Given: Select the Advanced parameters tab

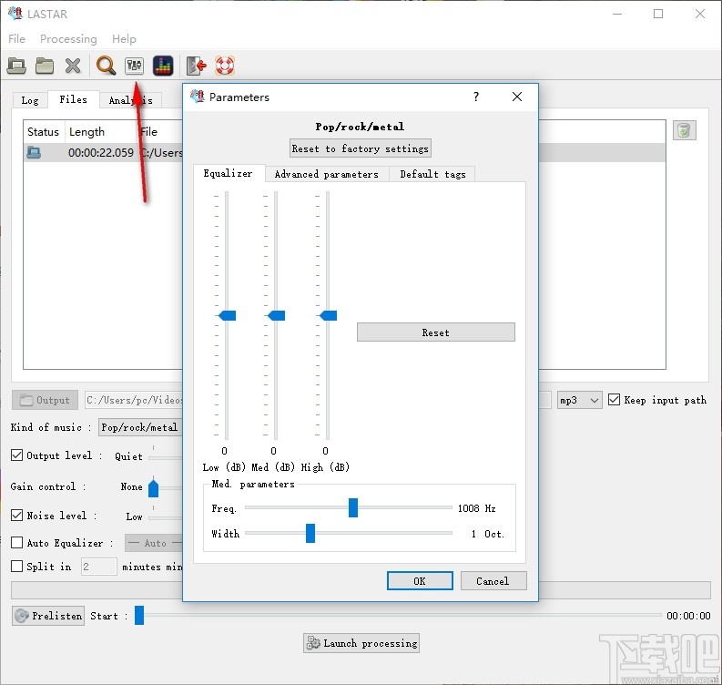Looking at the screenshot, I should click(x=327, y=174).
